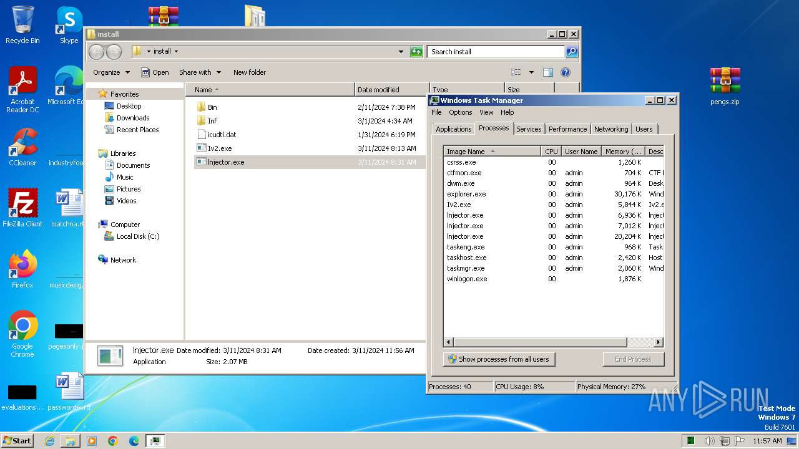Open the pengs.zip archive on desktop
The width and height of the screenshot is (799, 449).
725,86
